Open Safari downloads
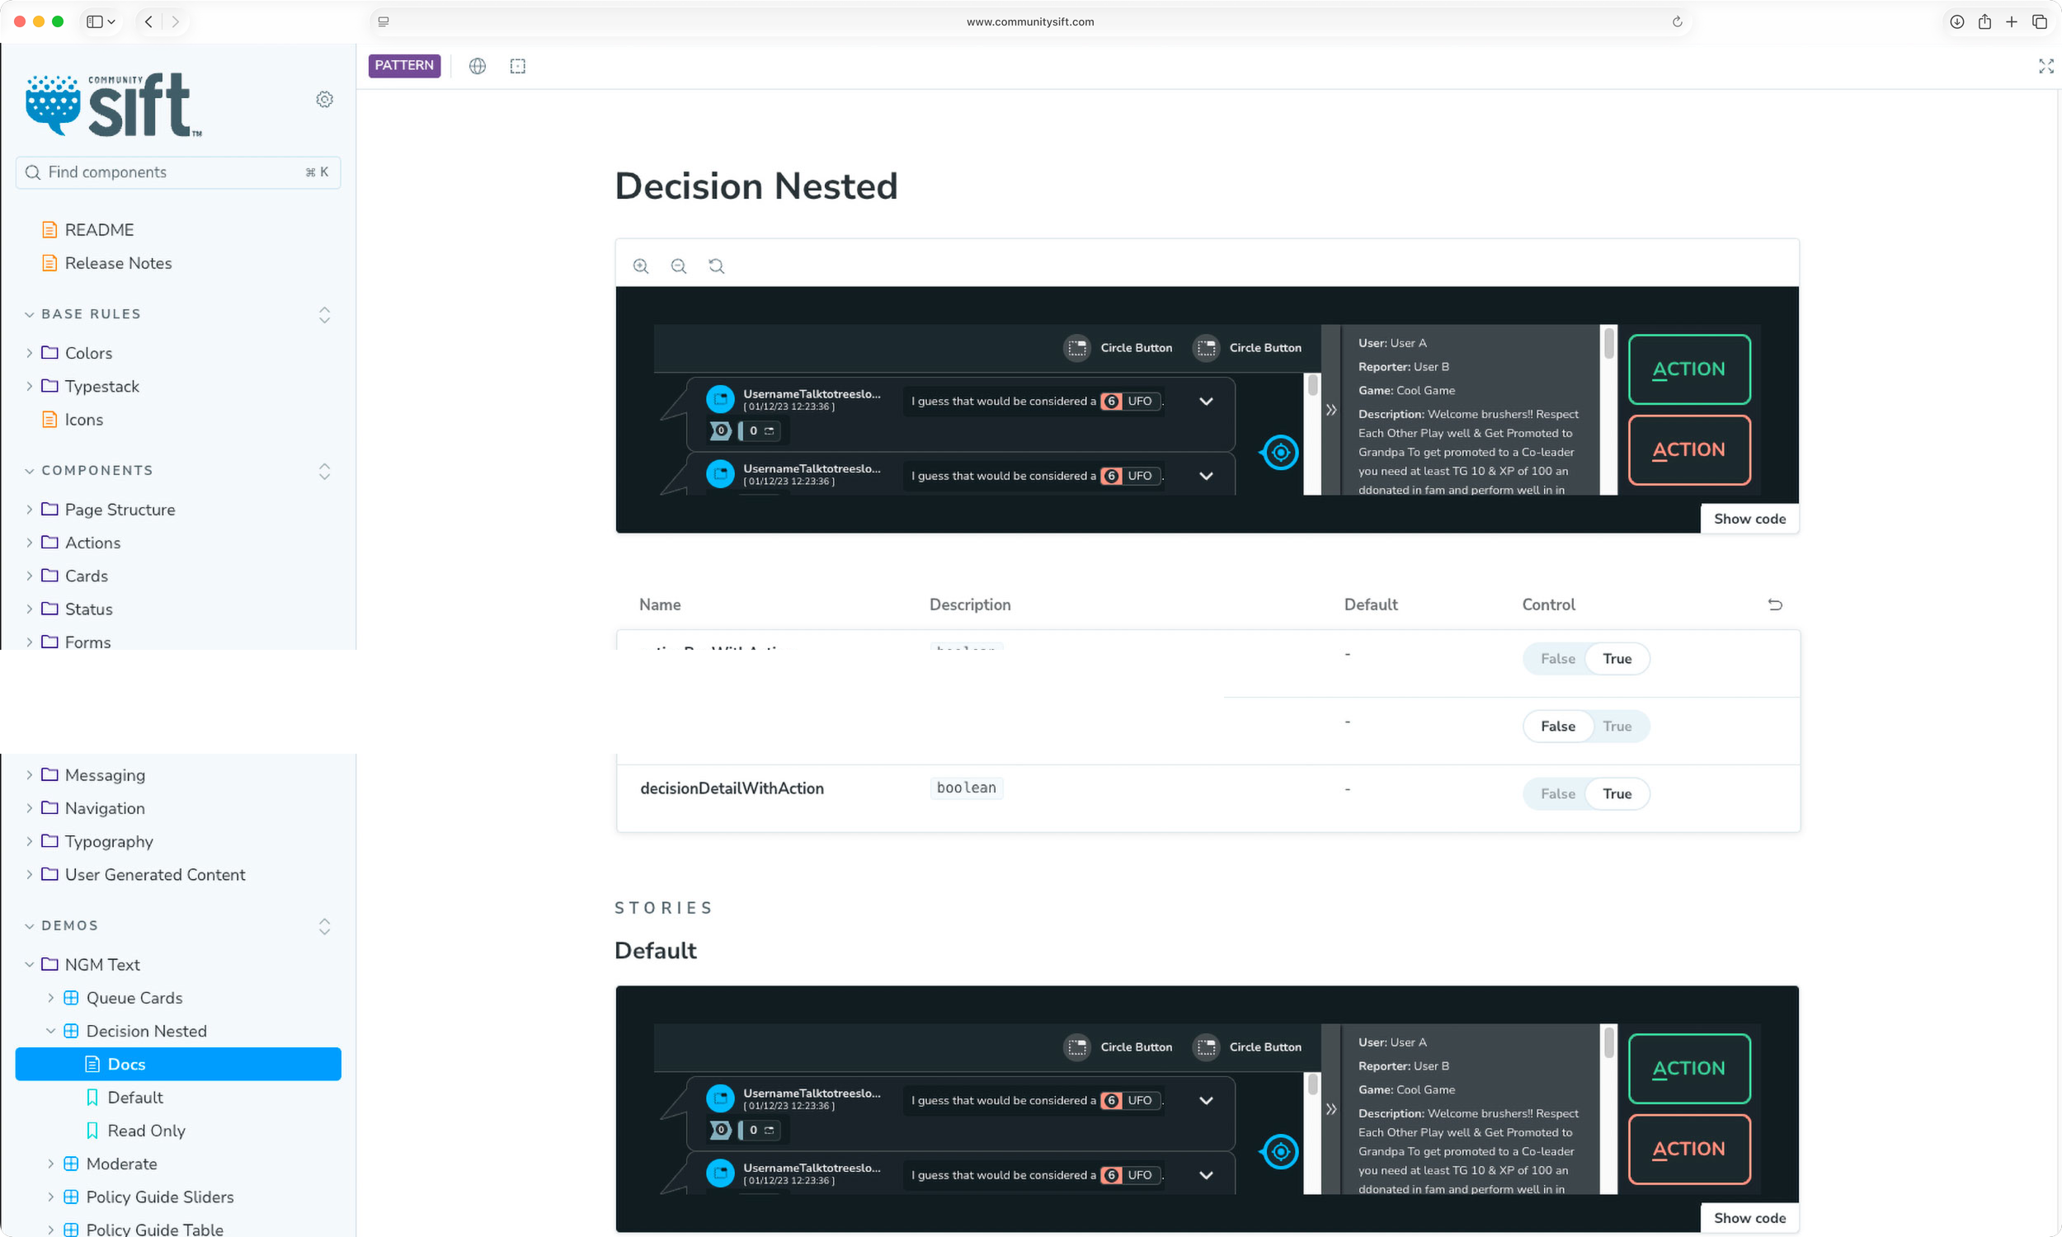The image size is (2062, 1237). (x=1956, y=21)
